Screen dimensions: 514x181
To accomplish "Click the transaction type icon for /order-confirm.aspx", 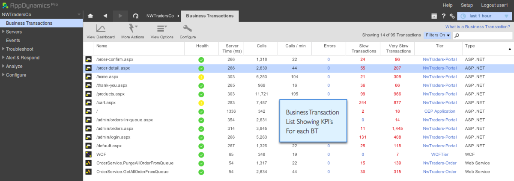I will 89,60.
